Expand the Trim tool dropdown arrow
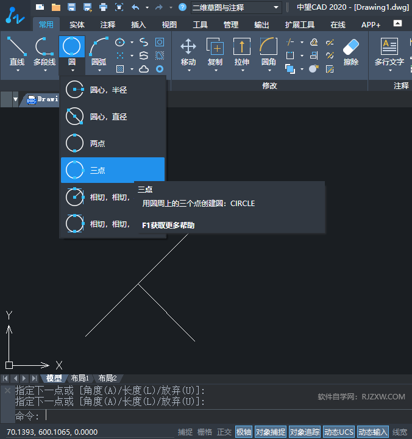Image resolution: width=412 pixels, height=439 pixels. pyautogui.click(x=302, y=43)
